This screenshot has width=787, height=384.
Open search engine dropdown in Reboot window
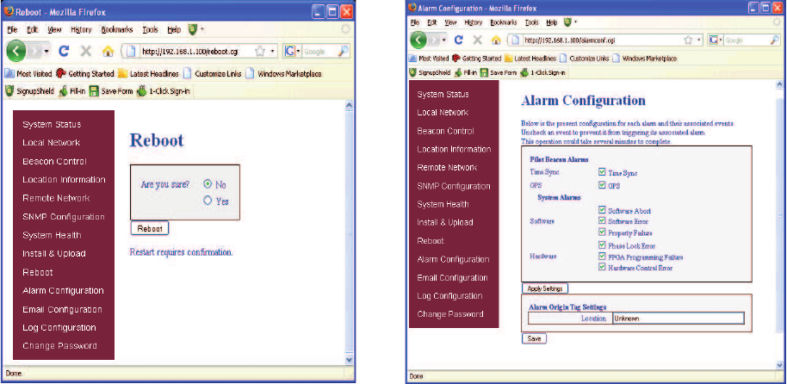298,51
